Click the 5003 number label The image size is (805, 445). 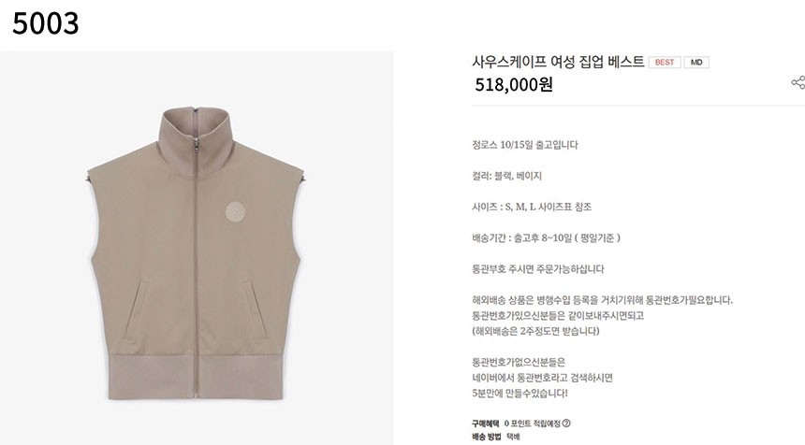pyautogui.click(x=46, y=23)
